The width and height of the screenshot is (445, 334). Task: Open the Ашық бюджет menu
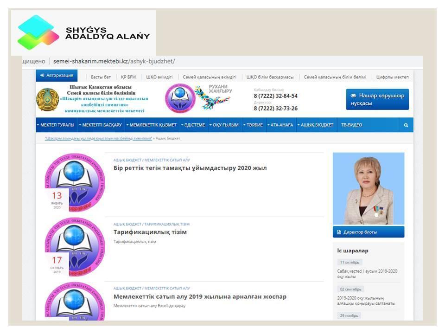click(316, 125)
